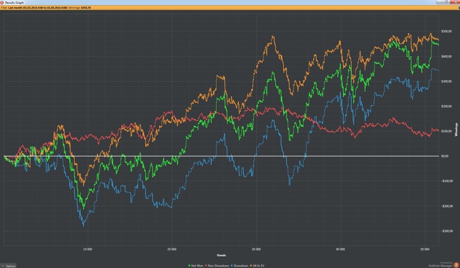Click the 10 000 hands axis label
The height and width of the screenshot is (268, 460).
click(x=87, y=249)
